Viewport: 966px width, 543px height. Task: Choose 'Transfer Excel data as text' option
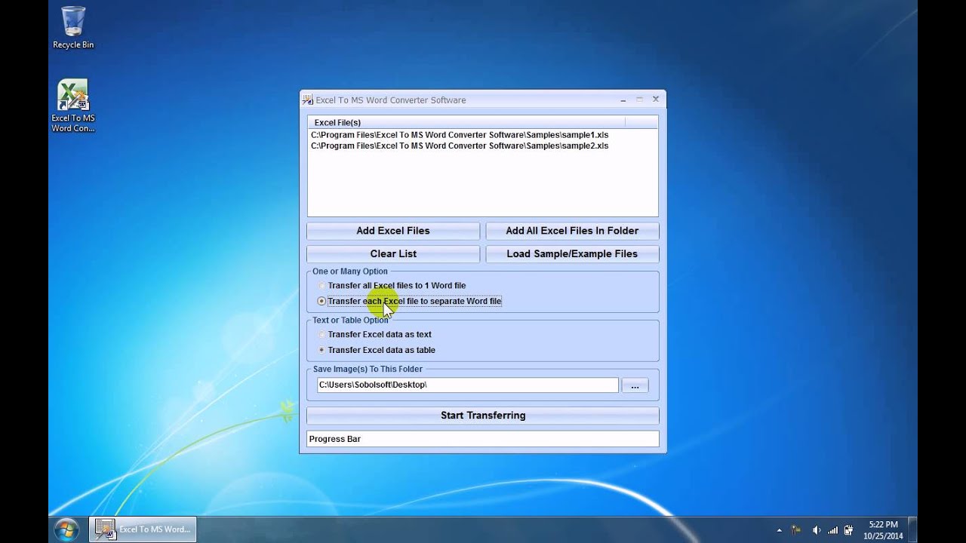[374, 334]
